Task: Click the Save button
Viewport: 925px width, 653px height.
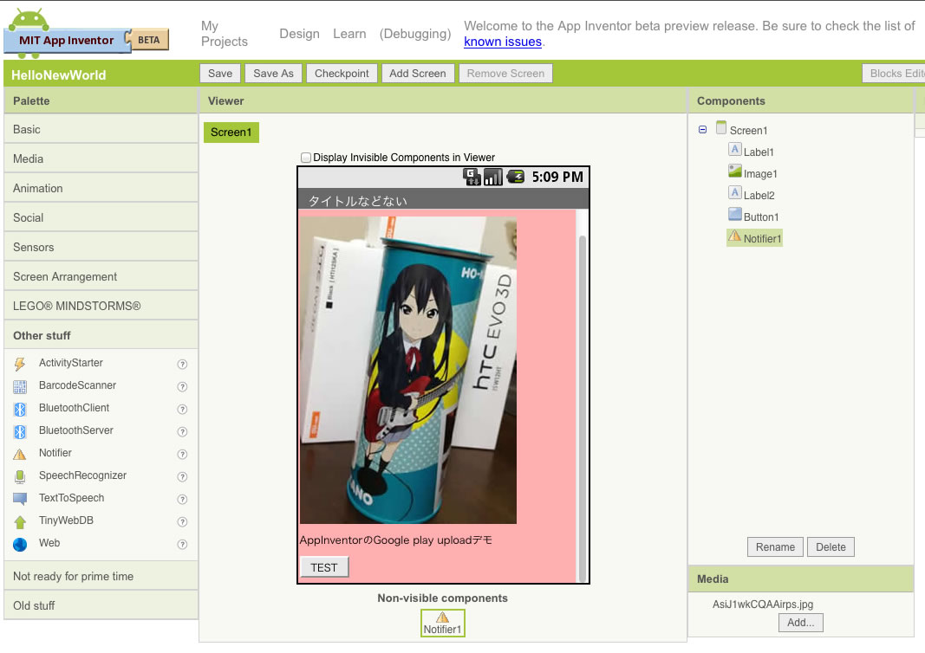Action: pyautogui.click(x=220, y=73)
